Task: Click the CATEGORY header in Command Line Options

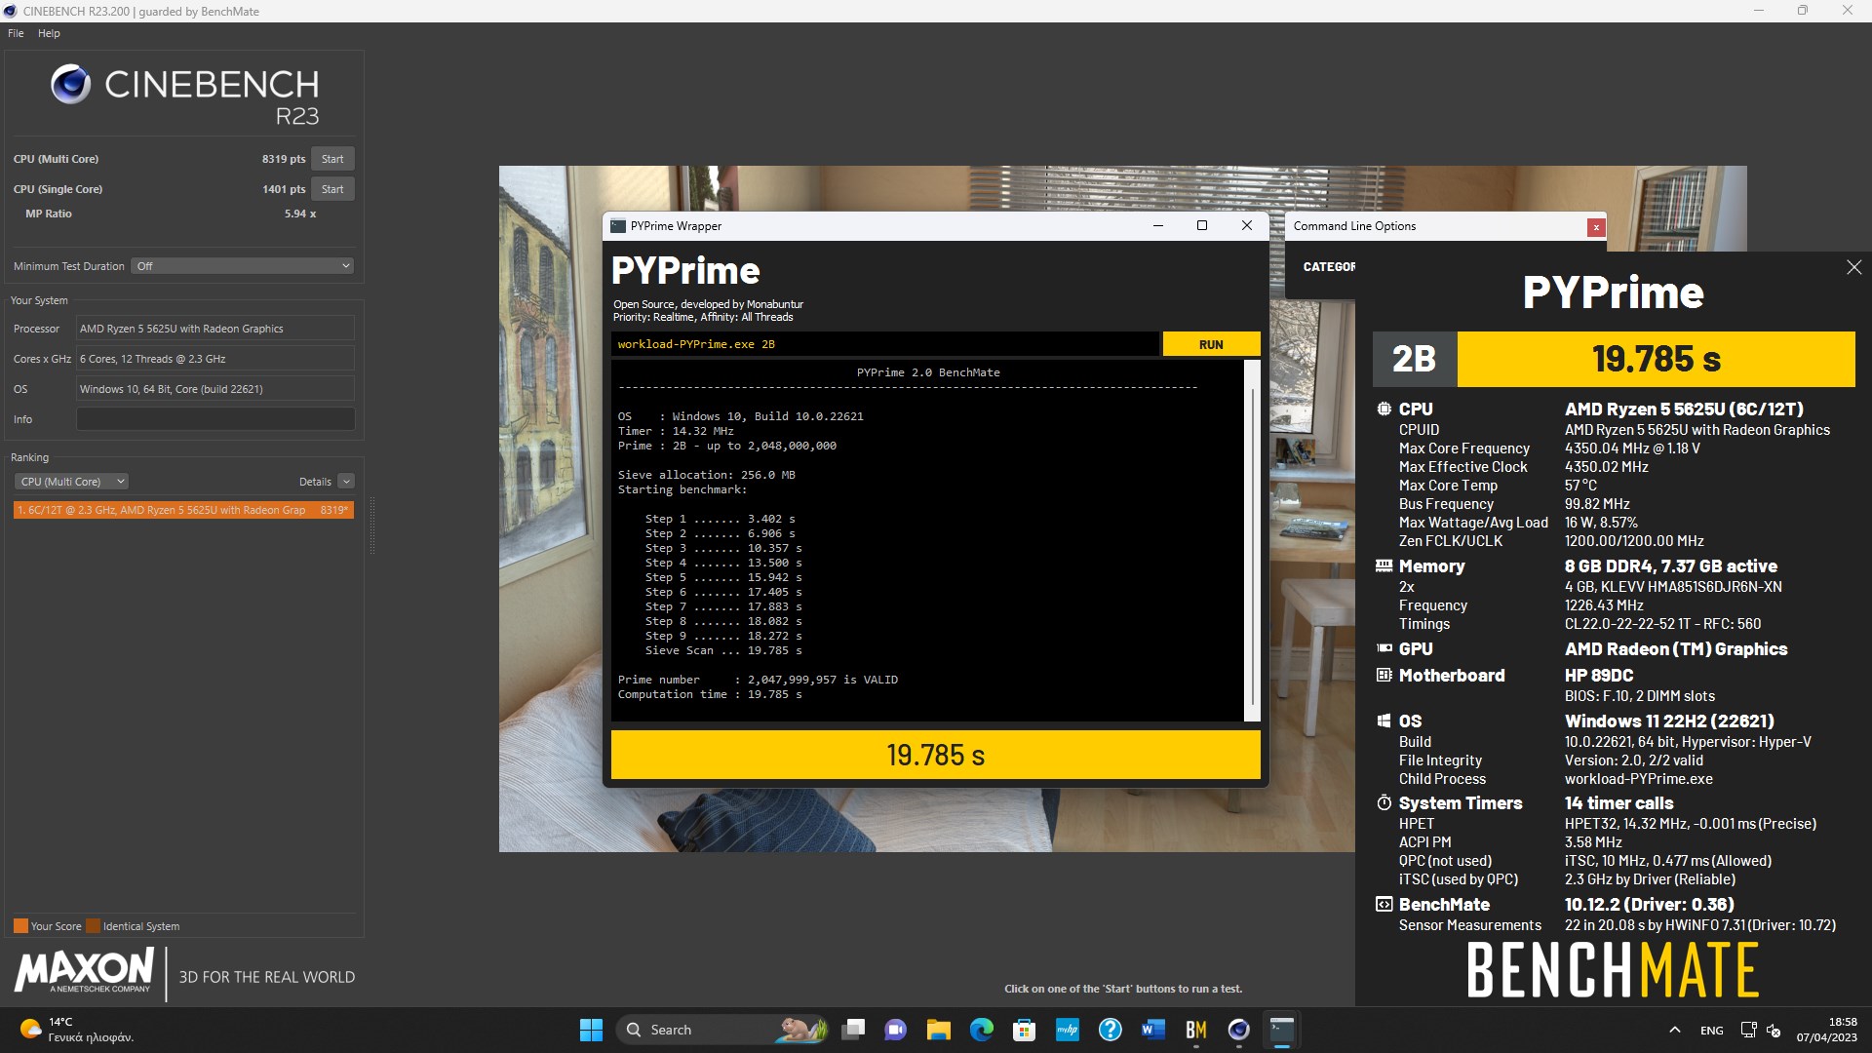Action: click(x=1329, y=267)
